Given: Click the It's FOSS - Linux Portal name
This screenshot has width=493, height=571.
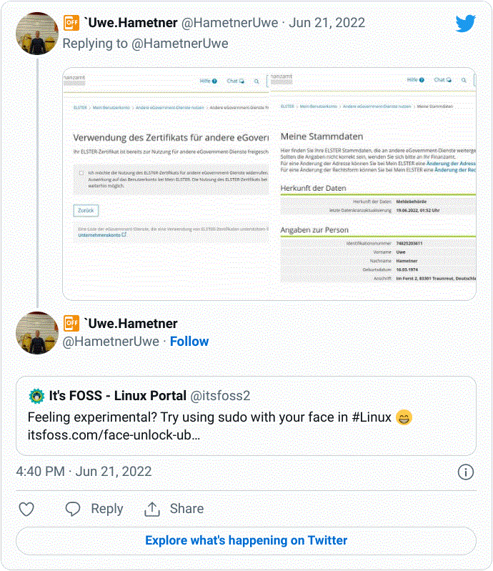Looking at the screenshot, I should (x=118, y=396).
